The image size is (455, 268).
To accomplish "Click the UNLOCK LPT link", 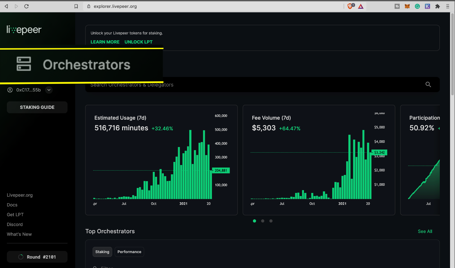I will pyautogui.click(x=139, y=42).
